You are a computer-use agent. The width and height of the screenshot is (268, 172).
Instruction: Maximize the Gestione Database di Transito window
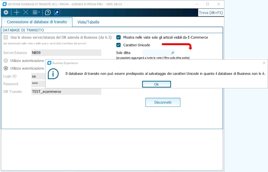(x=208, y=4)
